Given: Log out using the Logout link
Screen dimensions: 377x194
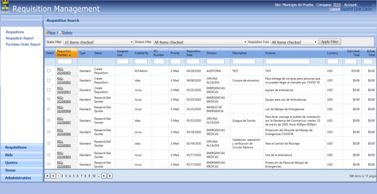Looking at the screenshot, I should coord(334,9).
